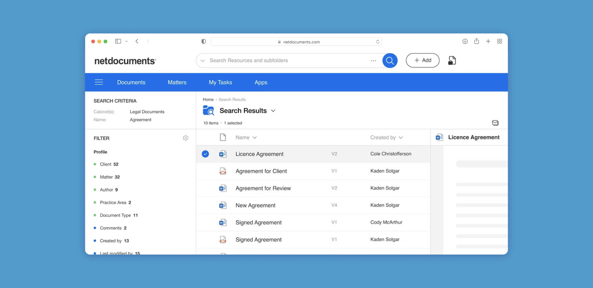Click PDF icon of Agreement for Client
The width and height of the screenshot is (593, 288).
223,171
